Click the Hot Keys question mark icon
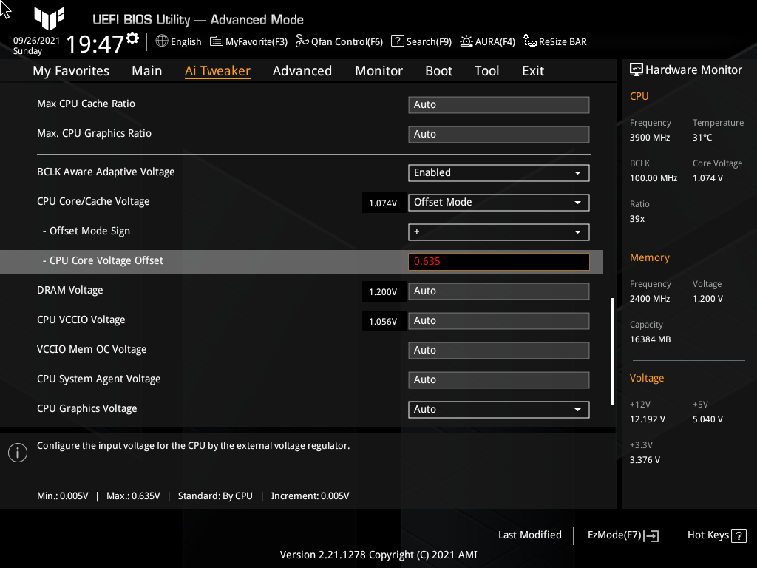The height and width of the screenshot is (568, 757). pyautogui.click(x=739, y=535)
